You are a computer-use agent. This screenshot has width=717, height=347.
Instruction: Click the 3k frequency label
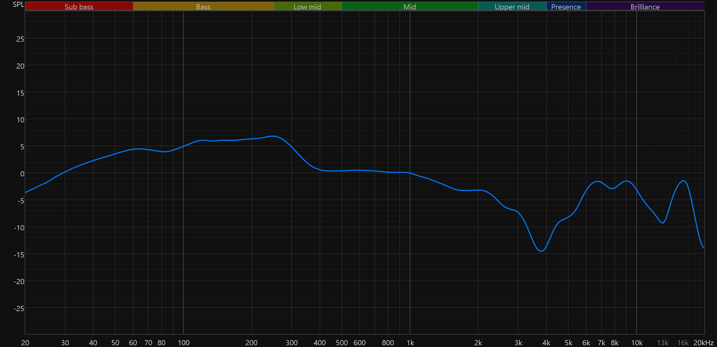518,342
